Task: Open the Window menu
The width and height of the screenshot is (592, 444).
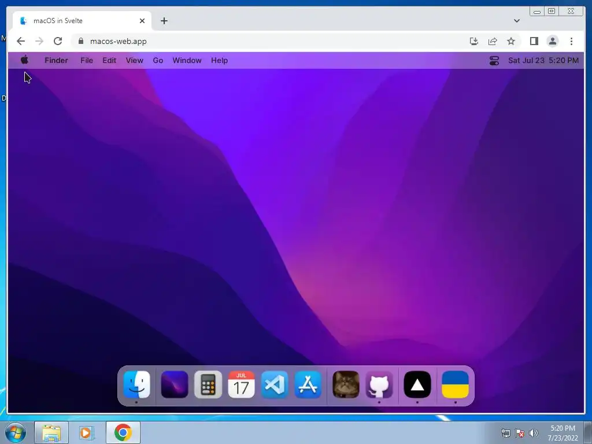Action: click(187, 60)
